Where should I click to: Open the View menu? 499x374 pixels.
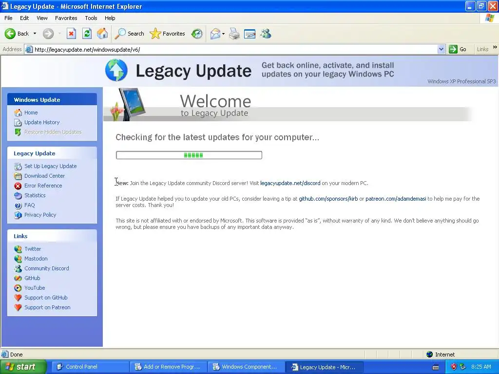point(42,18)
